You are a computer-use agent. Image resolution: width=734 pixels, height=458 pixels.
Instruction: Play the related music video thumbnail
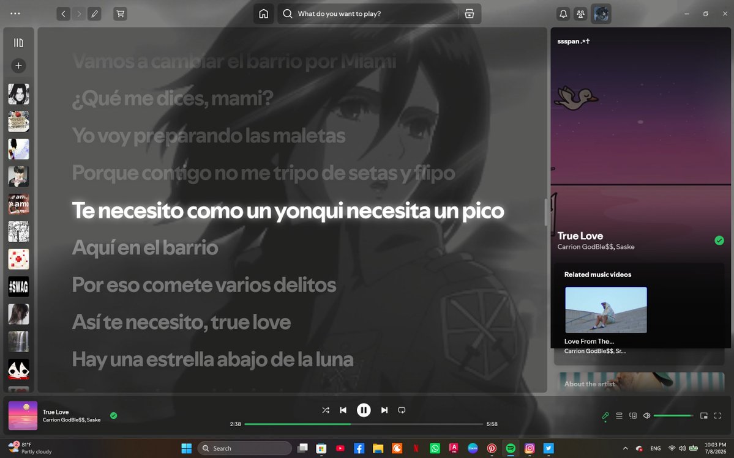tap(605, 310)
